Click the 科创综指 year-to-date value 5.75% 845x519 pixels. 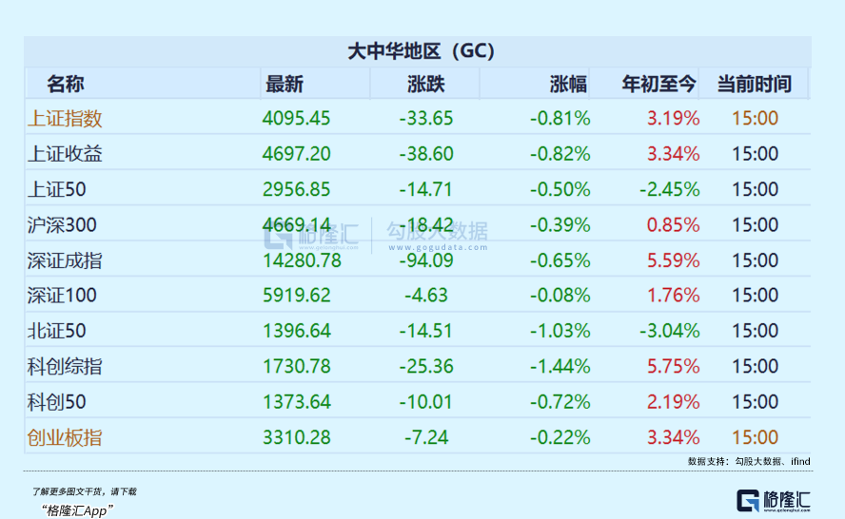point(673,366)
